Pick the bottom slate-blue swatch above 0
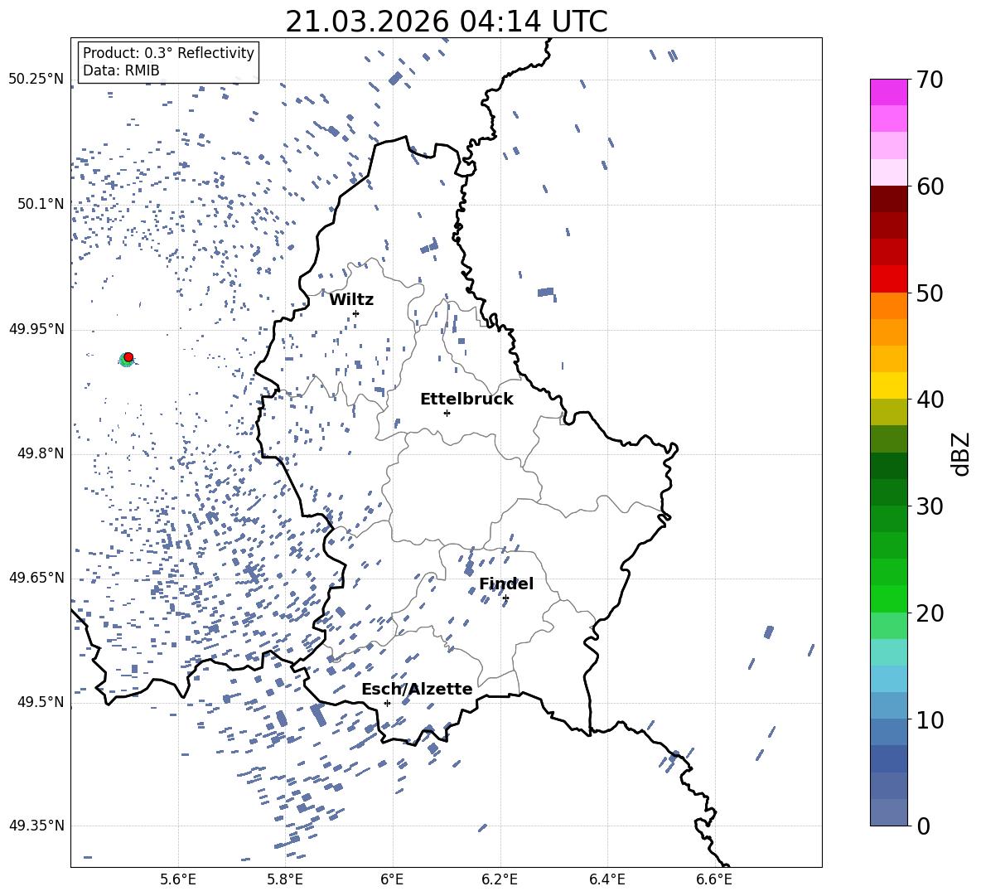Viewport: 981px width, 896px height. click(x=888, y=812)
